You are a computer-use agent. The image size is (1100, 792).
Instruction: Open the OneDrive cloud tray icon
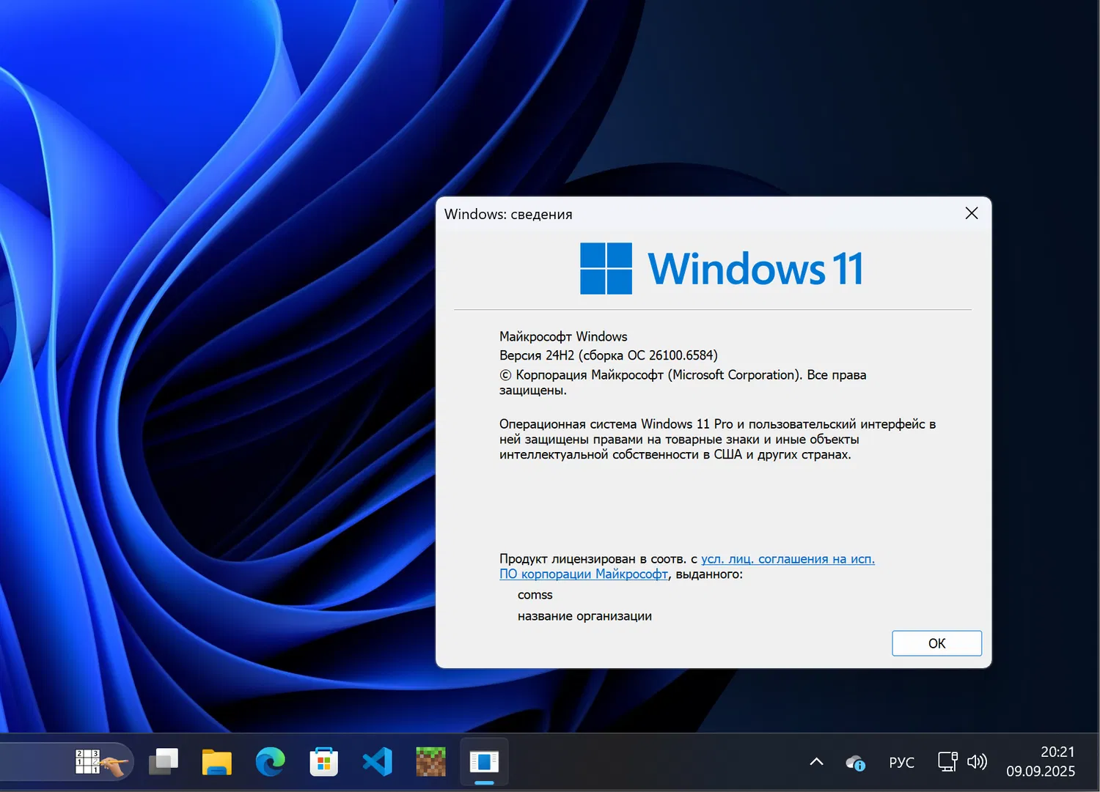(x=855, y=763)
